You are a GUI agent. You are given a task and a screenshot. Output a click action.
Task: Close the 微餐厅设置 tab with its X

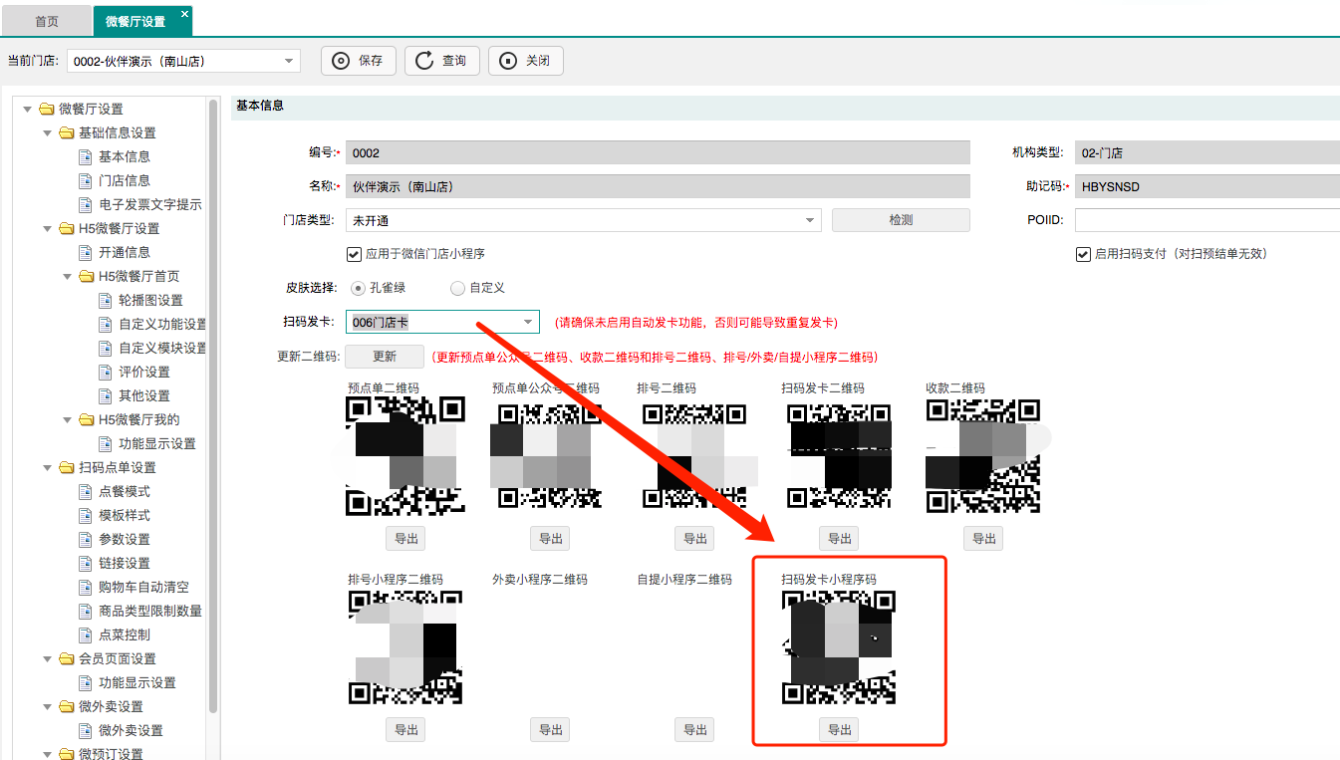tap(184, 15)
